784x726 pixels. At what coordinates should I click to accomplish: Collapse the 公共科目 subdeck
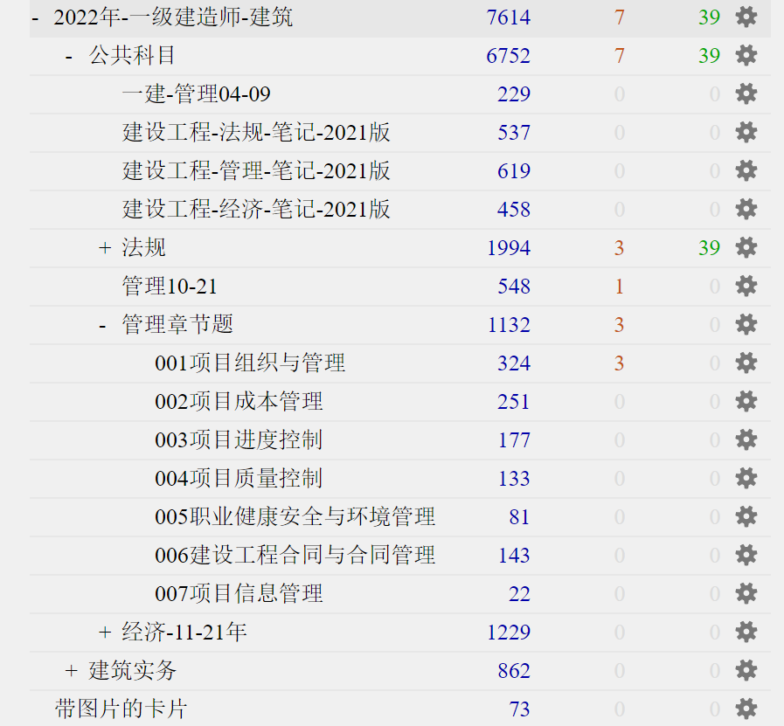69,57
